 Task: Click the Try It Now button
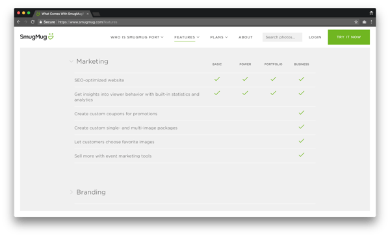[348, 37]
